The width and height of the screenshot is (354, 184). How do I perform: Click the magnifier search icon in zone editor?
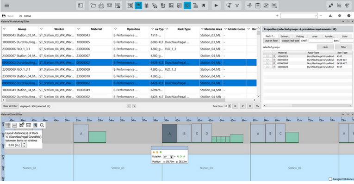[42, 125]
